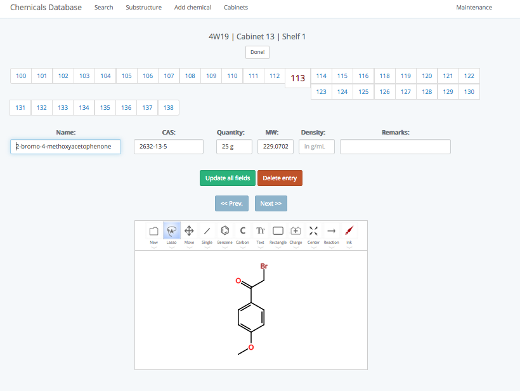
Task: Expand the chevron beneath the Rectangle tool
Action: click(278, 248)
